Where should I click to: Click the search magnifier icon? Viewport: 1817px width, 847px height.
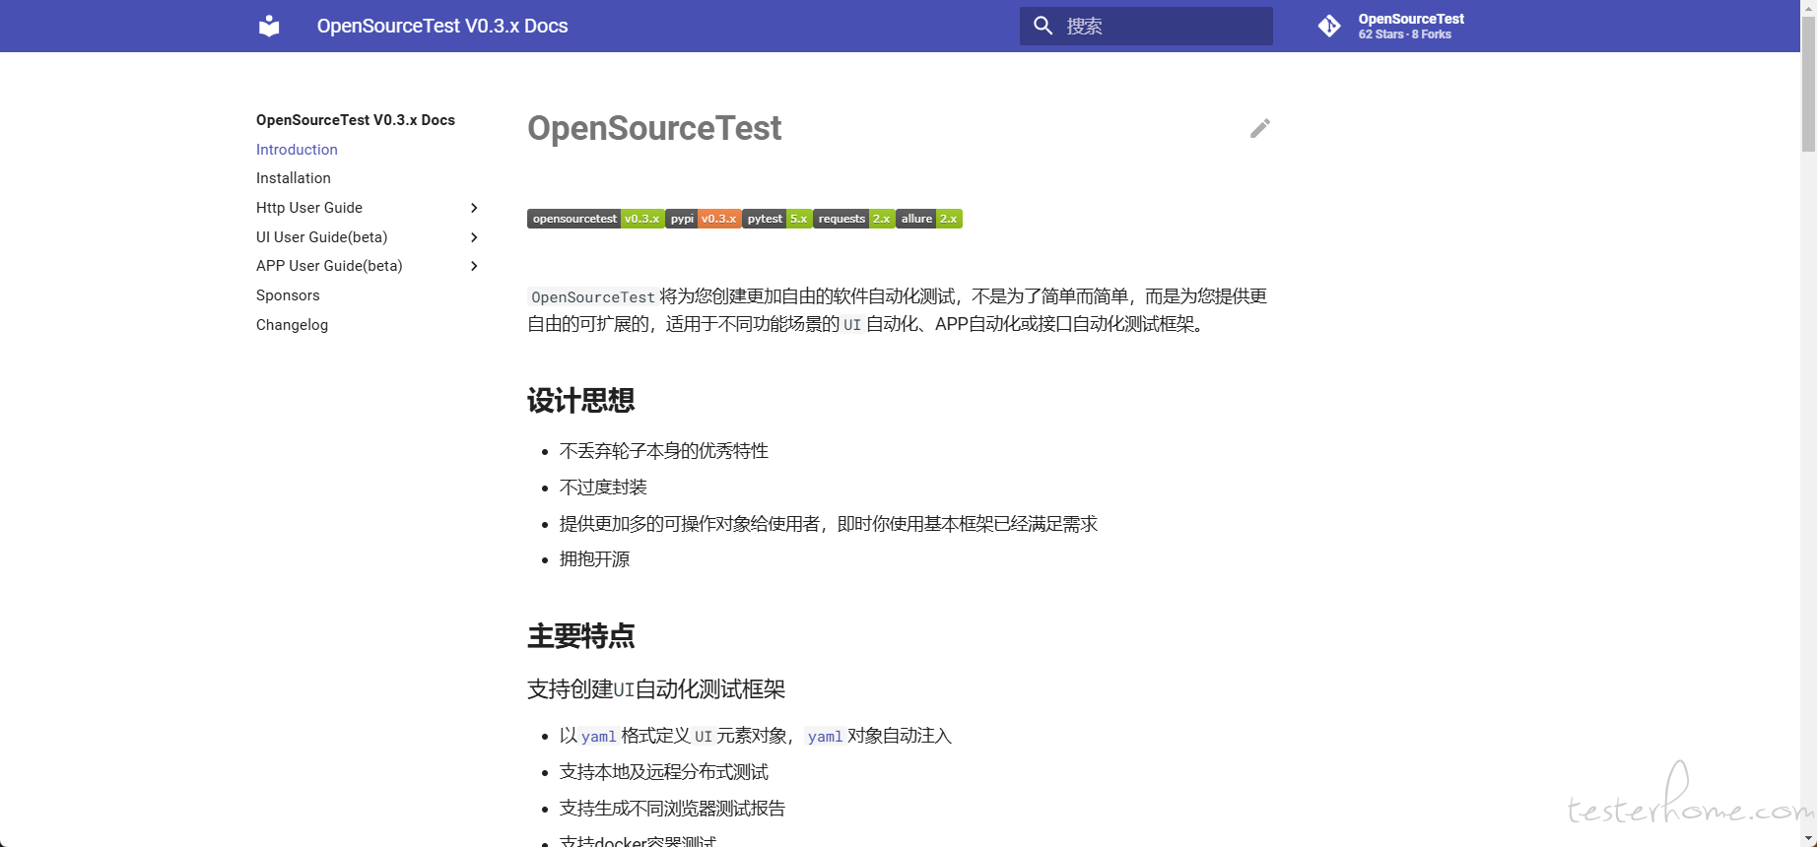(1043, 26)
